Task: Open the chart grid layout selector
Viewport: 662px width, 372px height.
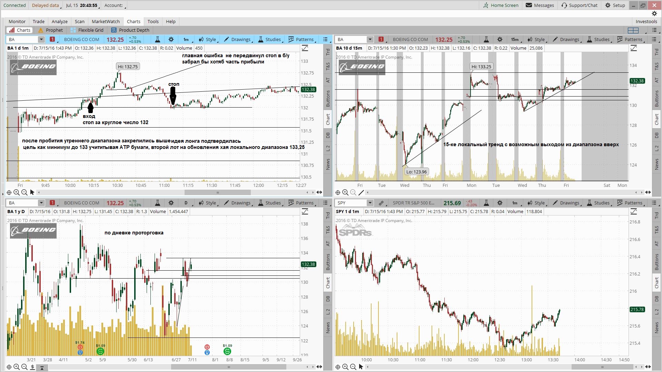Action: pyautogui.click(x=633, y=30)
